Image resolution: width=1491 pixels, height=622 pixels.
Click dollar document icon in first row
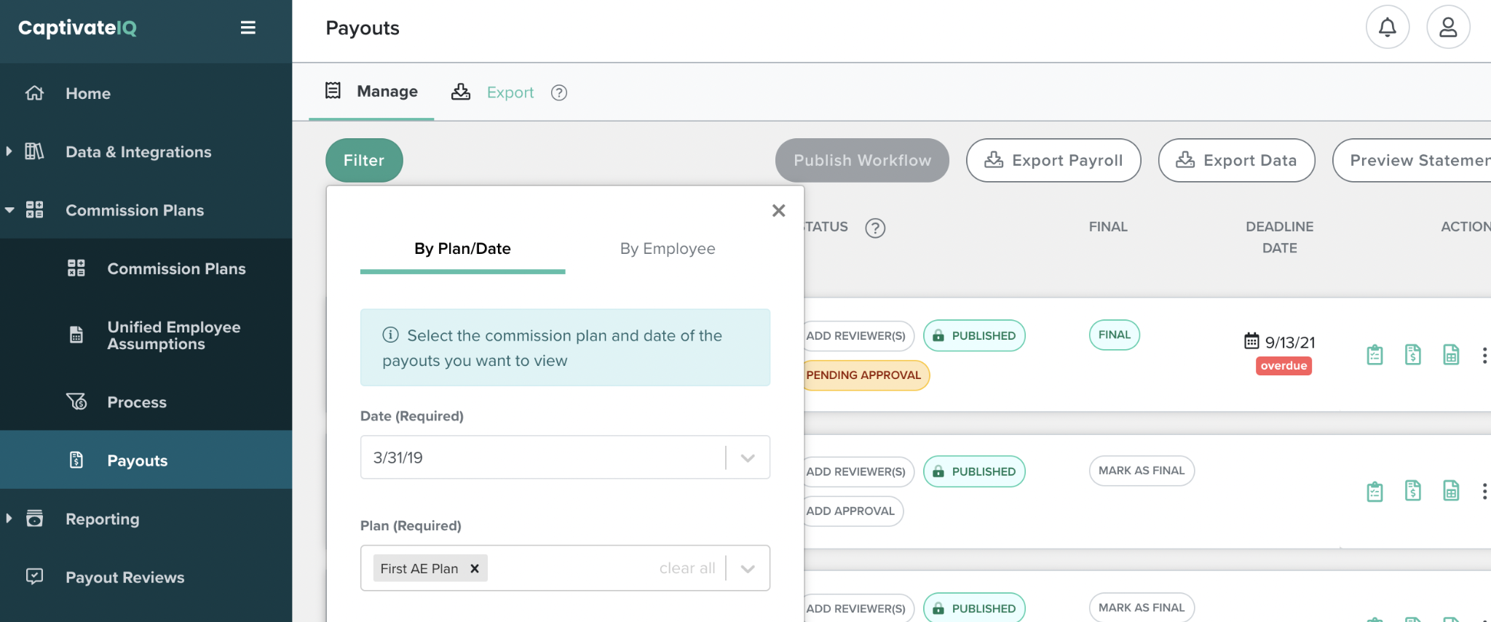pyautogui.click(x=1412, y=355)
